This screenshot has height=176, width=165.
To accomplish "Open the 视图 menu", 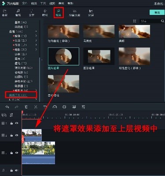I will [52, 4].
